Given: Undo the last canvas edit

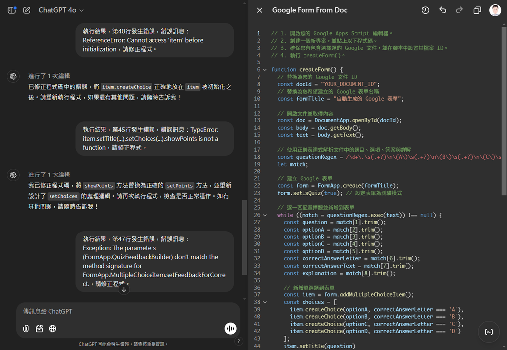Looking at the screenshot, I should [x=443, y=10].
